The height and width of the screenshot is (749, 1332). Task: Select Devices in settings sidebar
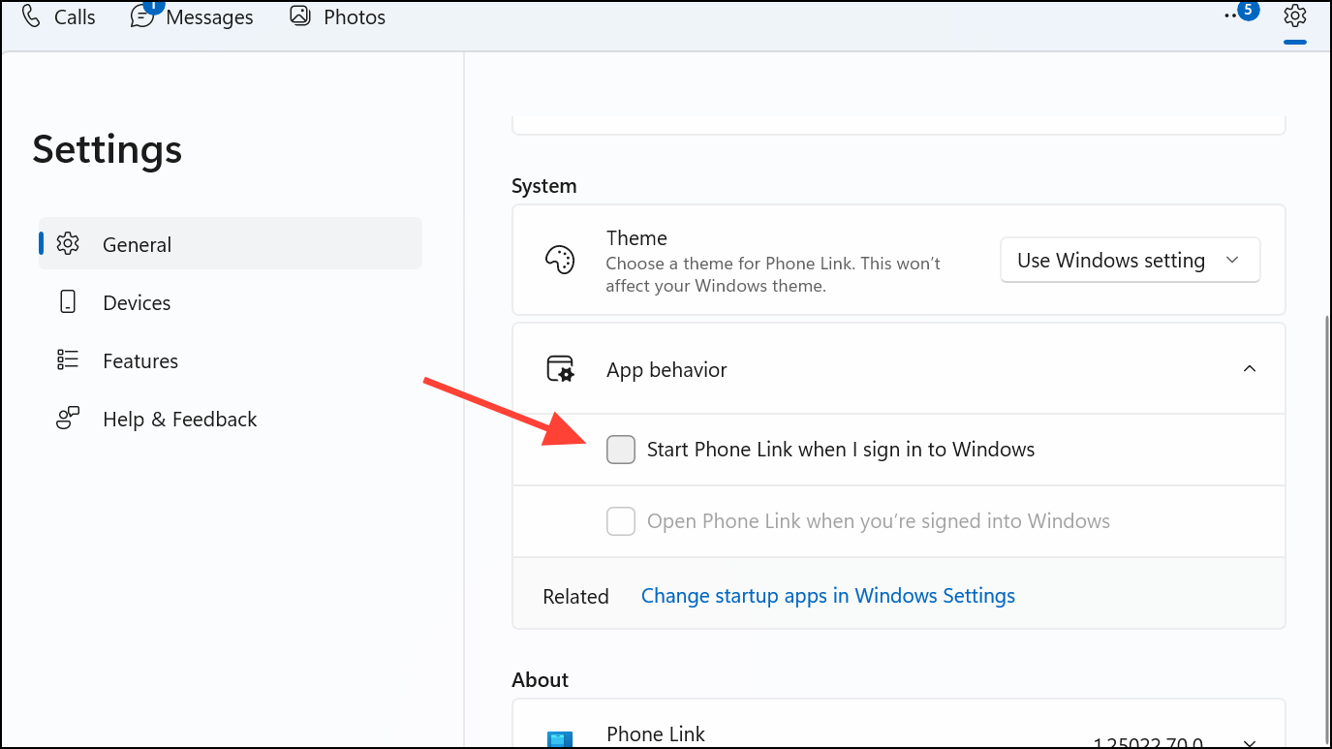coord(231,302)
